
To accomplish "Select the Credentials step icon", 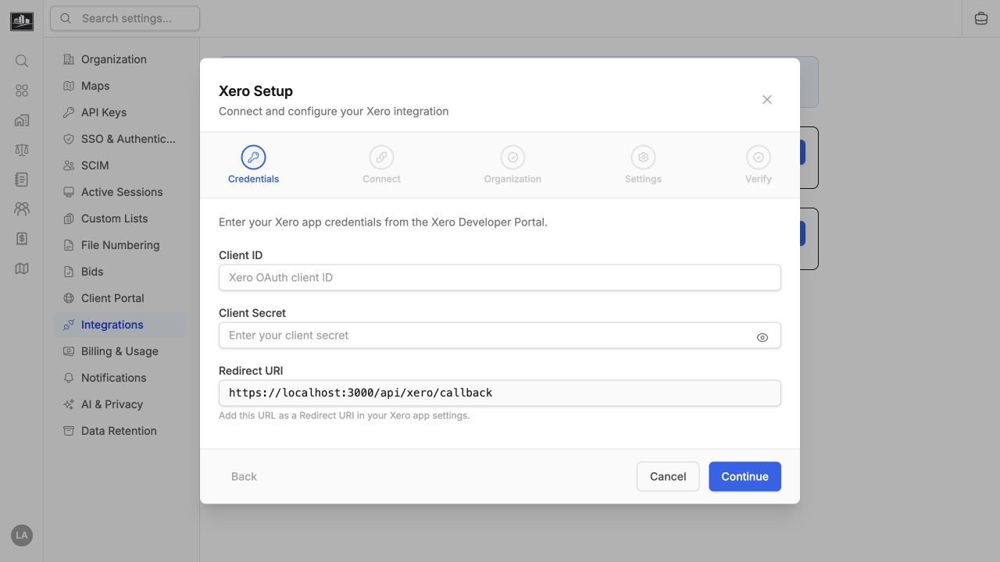I will pyautogui.click(x=253, y=157).
